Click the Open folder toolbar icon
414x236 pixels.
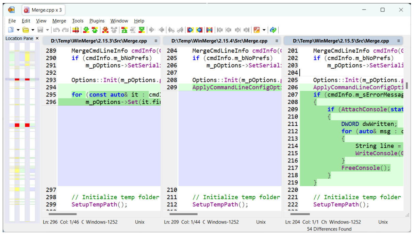26,30
